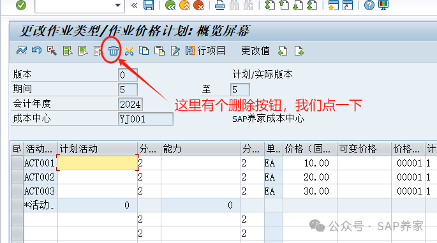Click the Deselect All icon
This screenshot has width=437, height=243.
point(98,51)
